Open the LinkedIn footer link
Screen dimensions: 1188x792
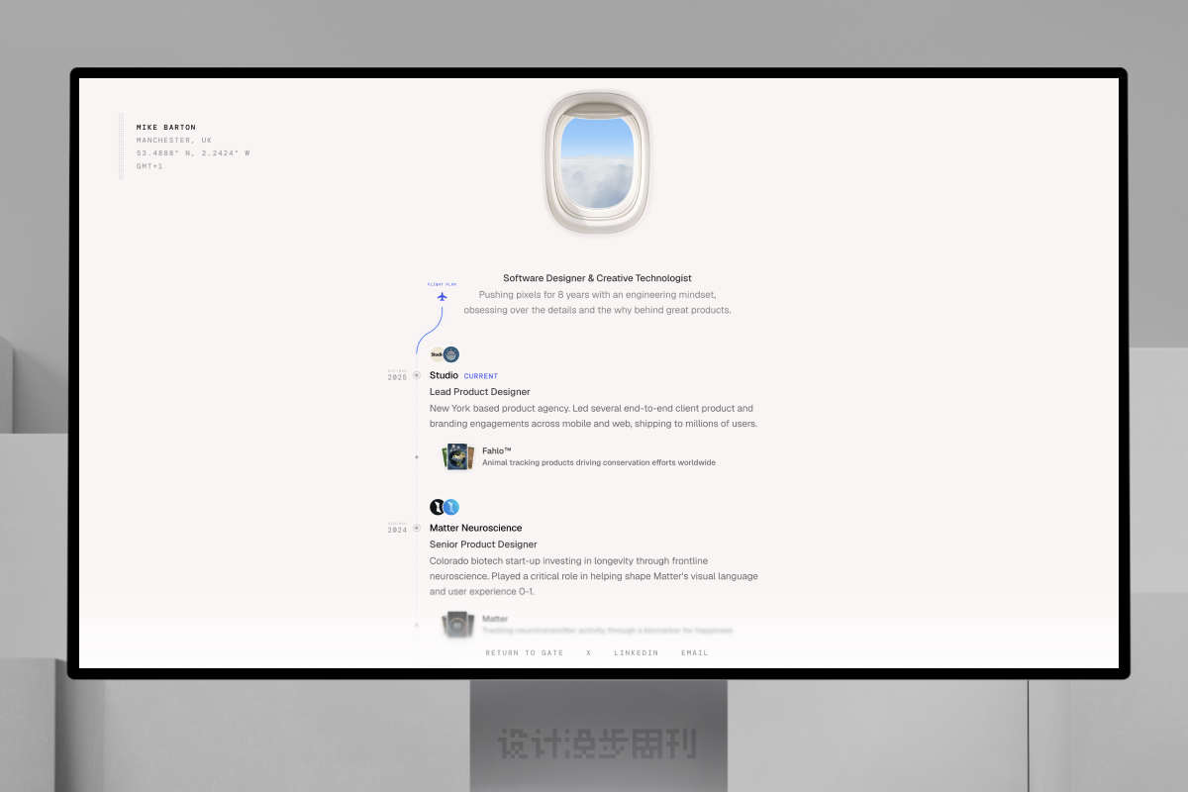click(637, 653)
